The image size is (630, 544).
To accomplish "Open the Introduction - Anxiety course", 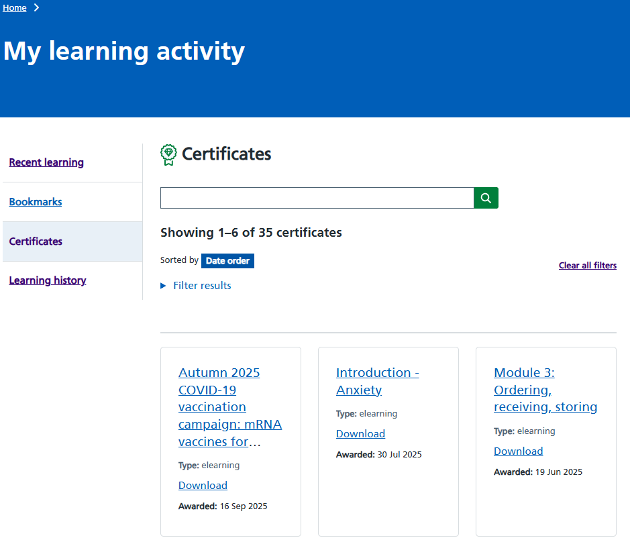I will (377, 381).
